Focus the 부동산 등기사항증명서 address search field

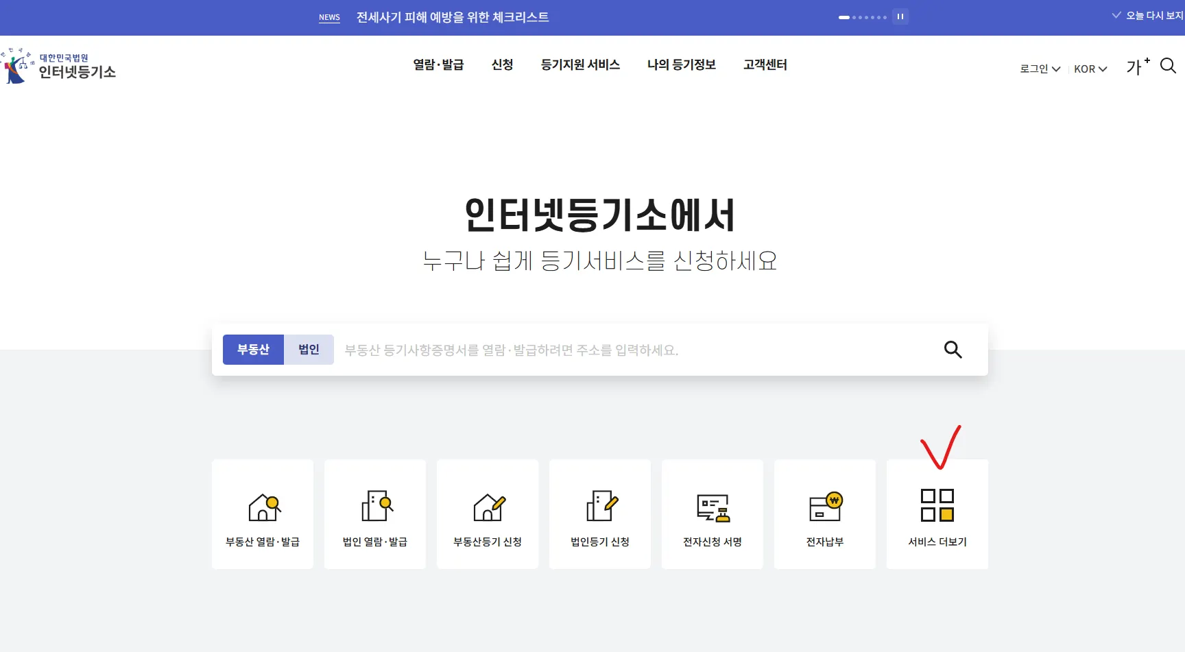[x=638, y=350]
